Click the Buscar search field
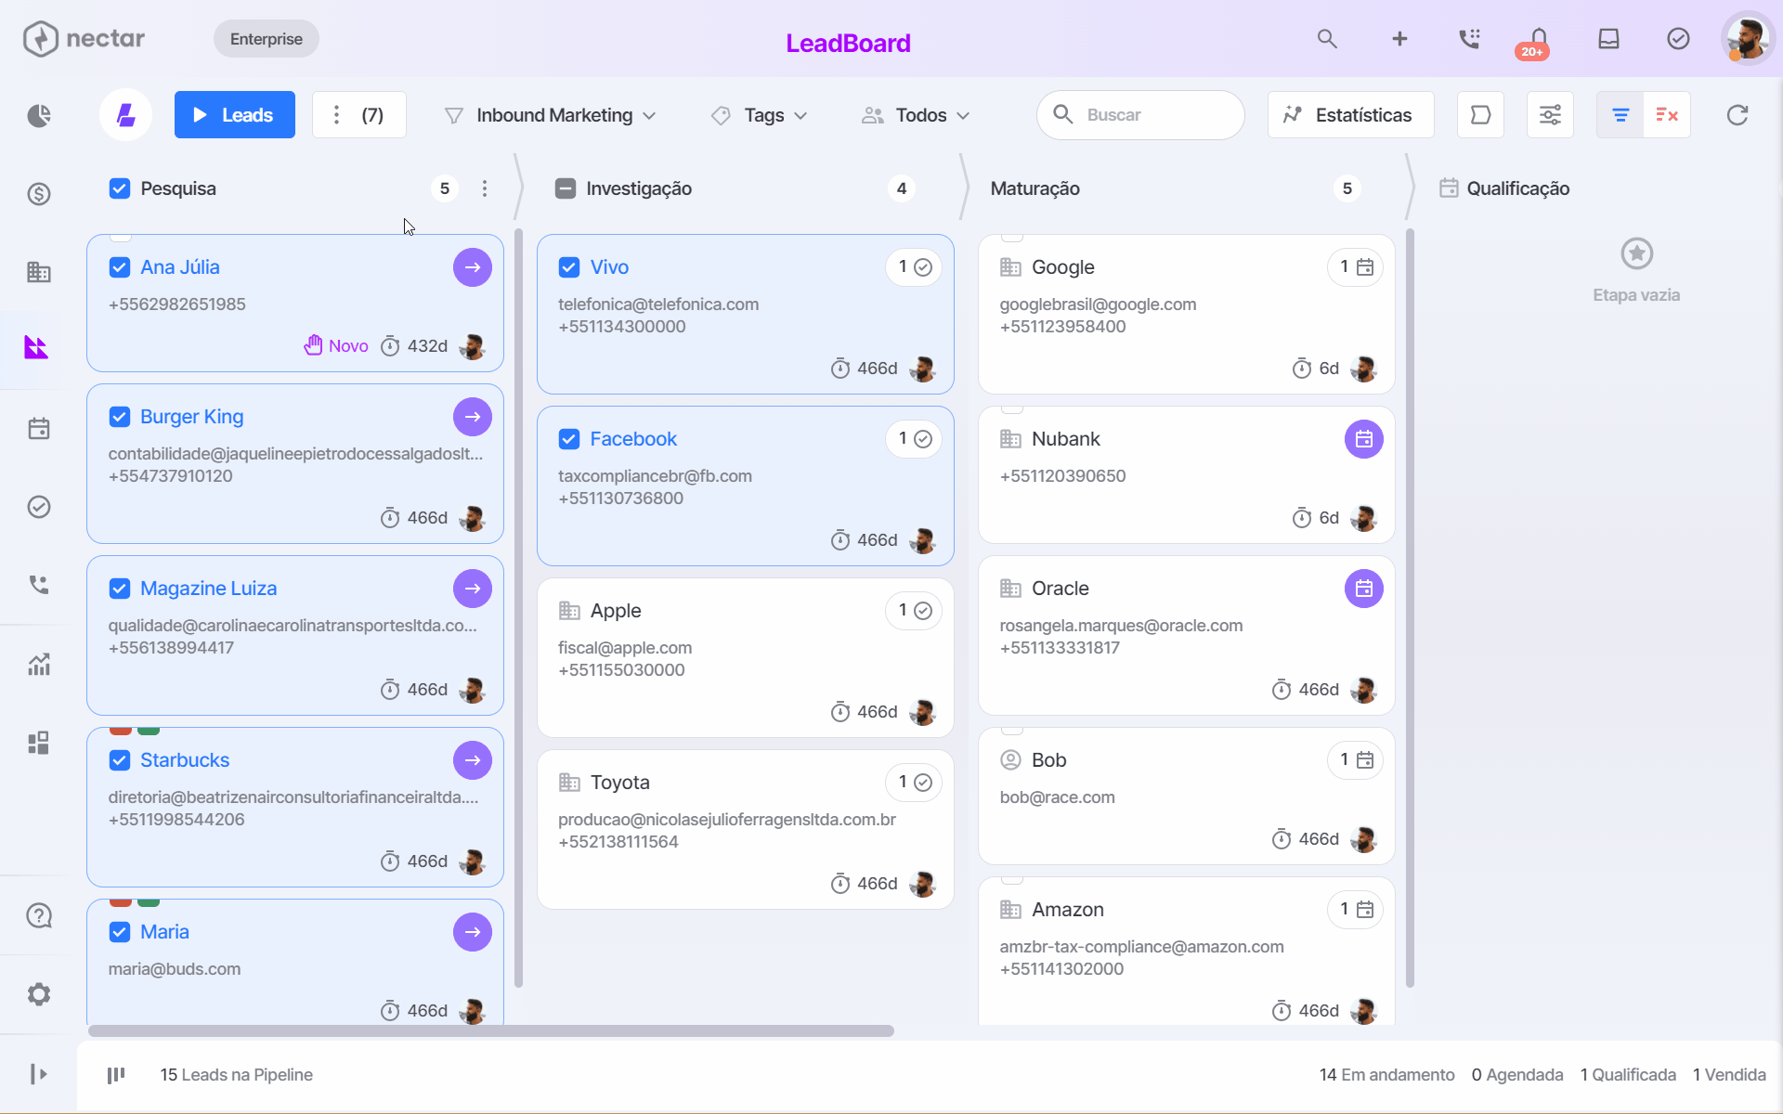This screenshot has width=1783, height=1114. (x=1140, y=115)
